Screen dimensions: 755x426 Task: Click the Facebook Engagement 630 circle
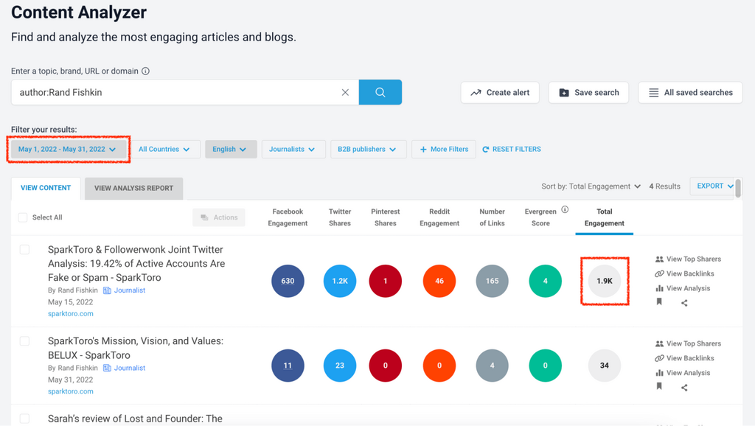tap(288, 282)
